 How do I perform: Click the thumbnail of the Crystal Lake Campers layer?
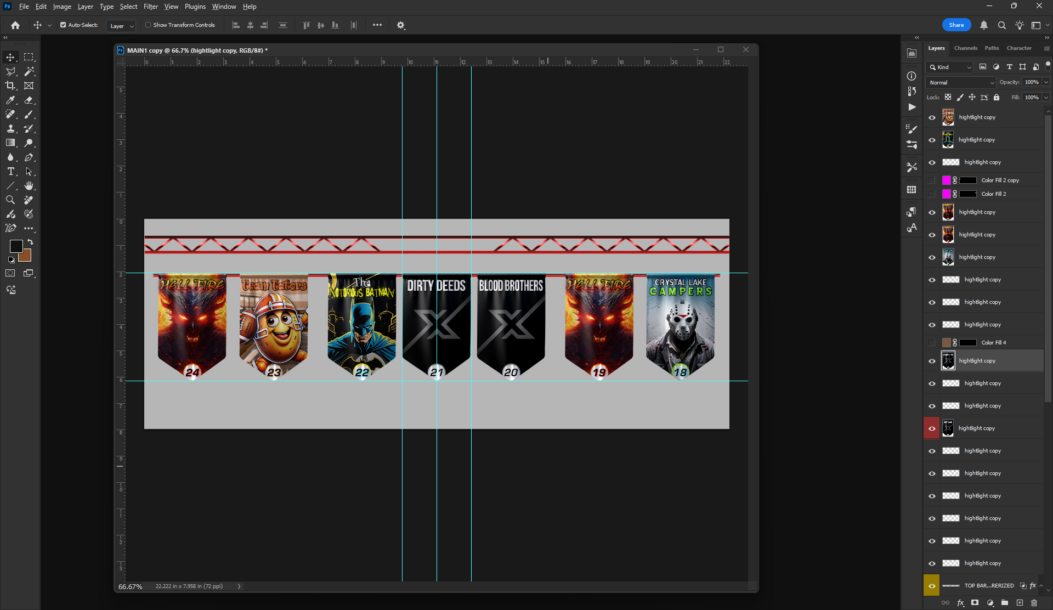(x=948, y=257)
